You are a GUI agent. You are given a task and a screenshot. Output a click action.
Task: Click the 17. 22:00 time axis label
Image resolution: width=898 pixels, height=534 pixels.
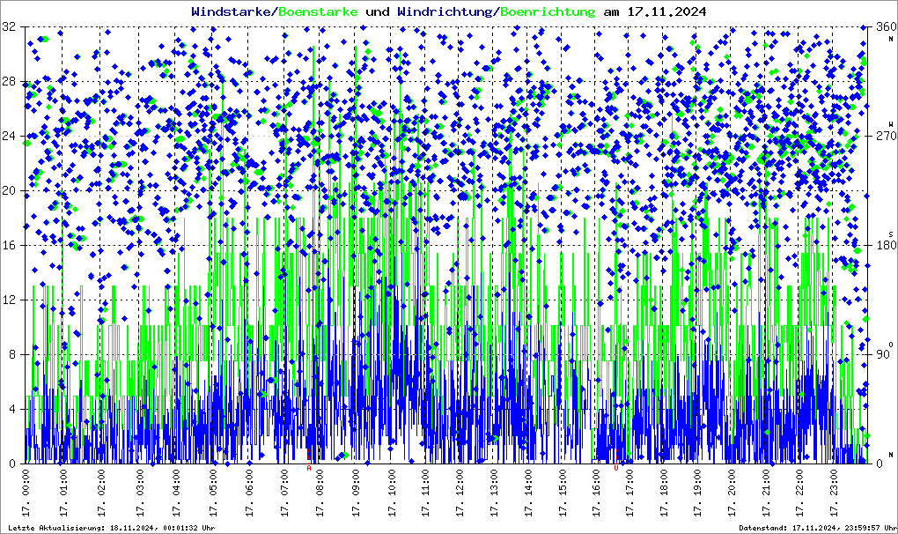[x=799, y=493]
